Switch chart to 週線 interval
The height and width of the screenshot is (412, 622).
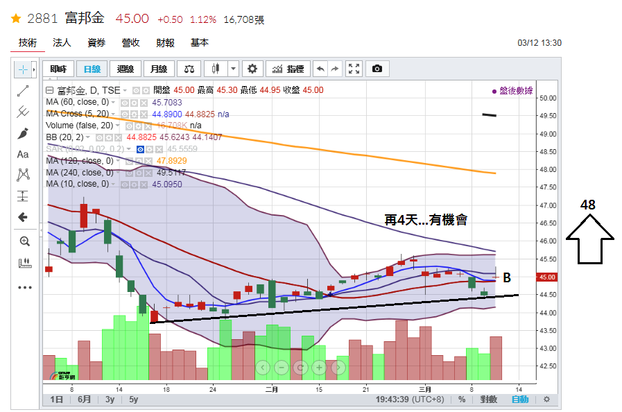(126, 69)
